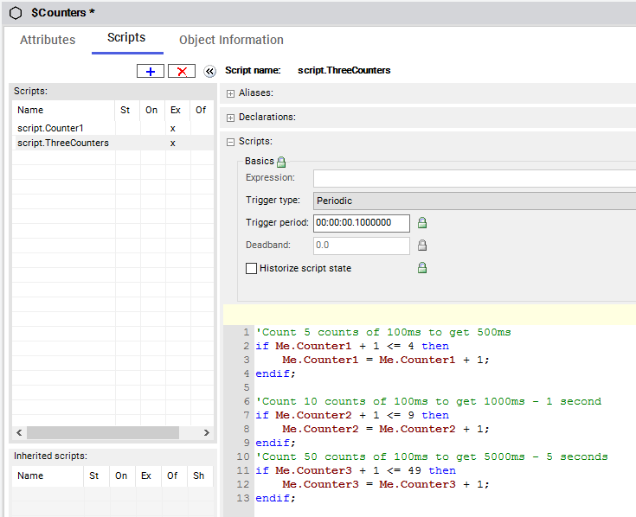Image resolution: width=636 pixels, height=517 pixels.
Task: Click the Trigger period input field
Action: [x=361, y=223]
